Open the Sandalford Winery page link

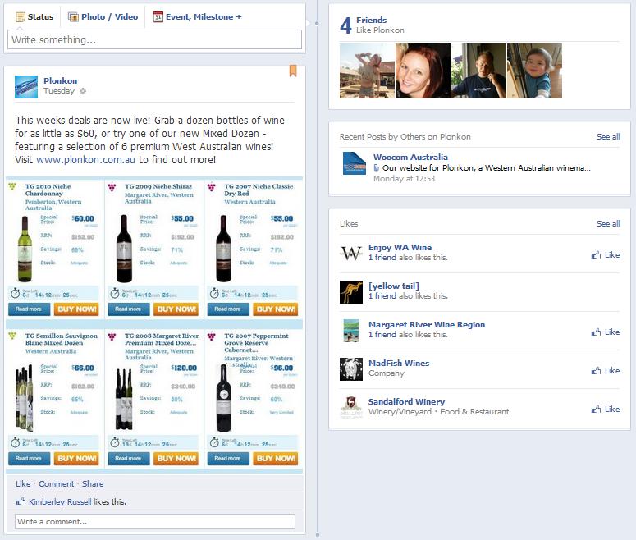[406, 401]
